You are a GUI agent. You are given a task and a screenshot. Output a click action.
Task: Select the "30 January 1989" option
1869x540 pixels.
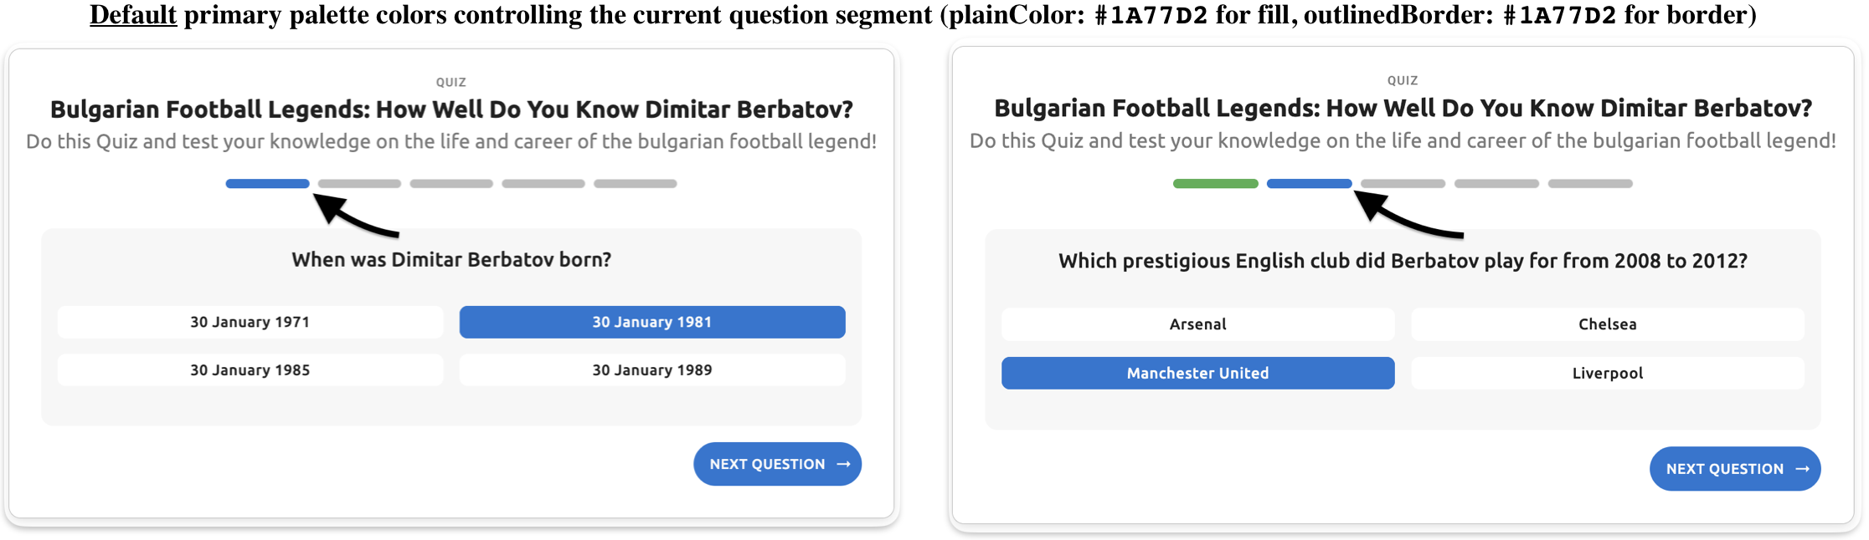click(651, 370)
